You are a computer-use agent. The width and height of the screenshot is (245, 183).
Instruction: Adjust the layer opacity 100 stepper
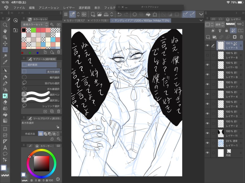pos(243,24)
